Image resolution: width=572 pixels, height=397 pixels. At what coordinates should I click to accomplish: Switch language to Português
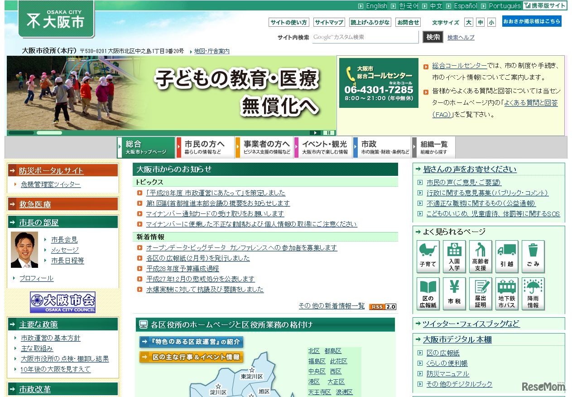pyautogui.click(x=505, y=6)
